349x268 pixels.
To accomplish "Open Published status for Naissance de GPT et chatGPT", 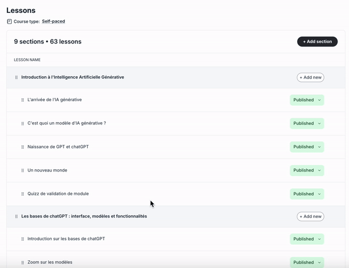I will (307, 146).
